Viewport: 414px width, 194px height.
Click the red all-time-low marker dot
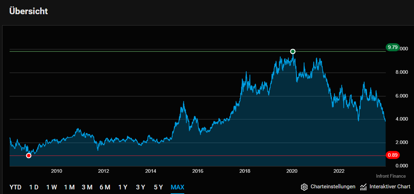[x=29, y=156]
